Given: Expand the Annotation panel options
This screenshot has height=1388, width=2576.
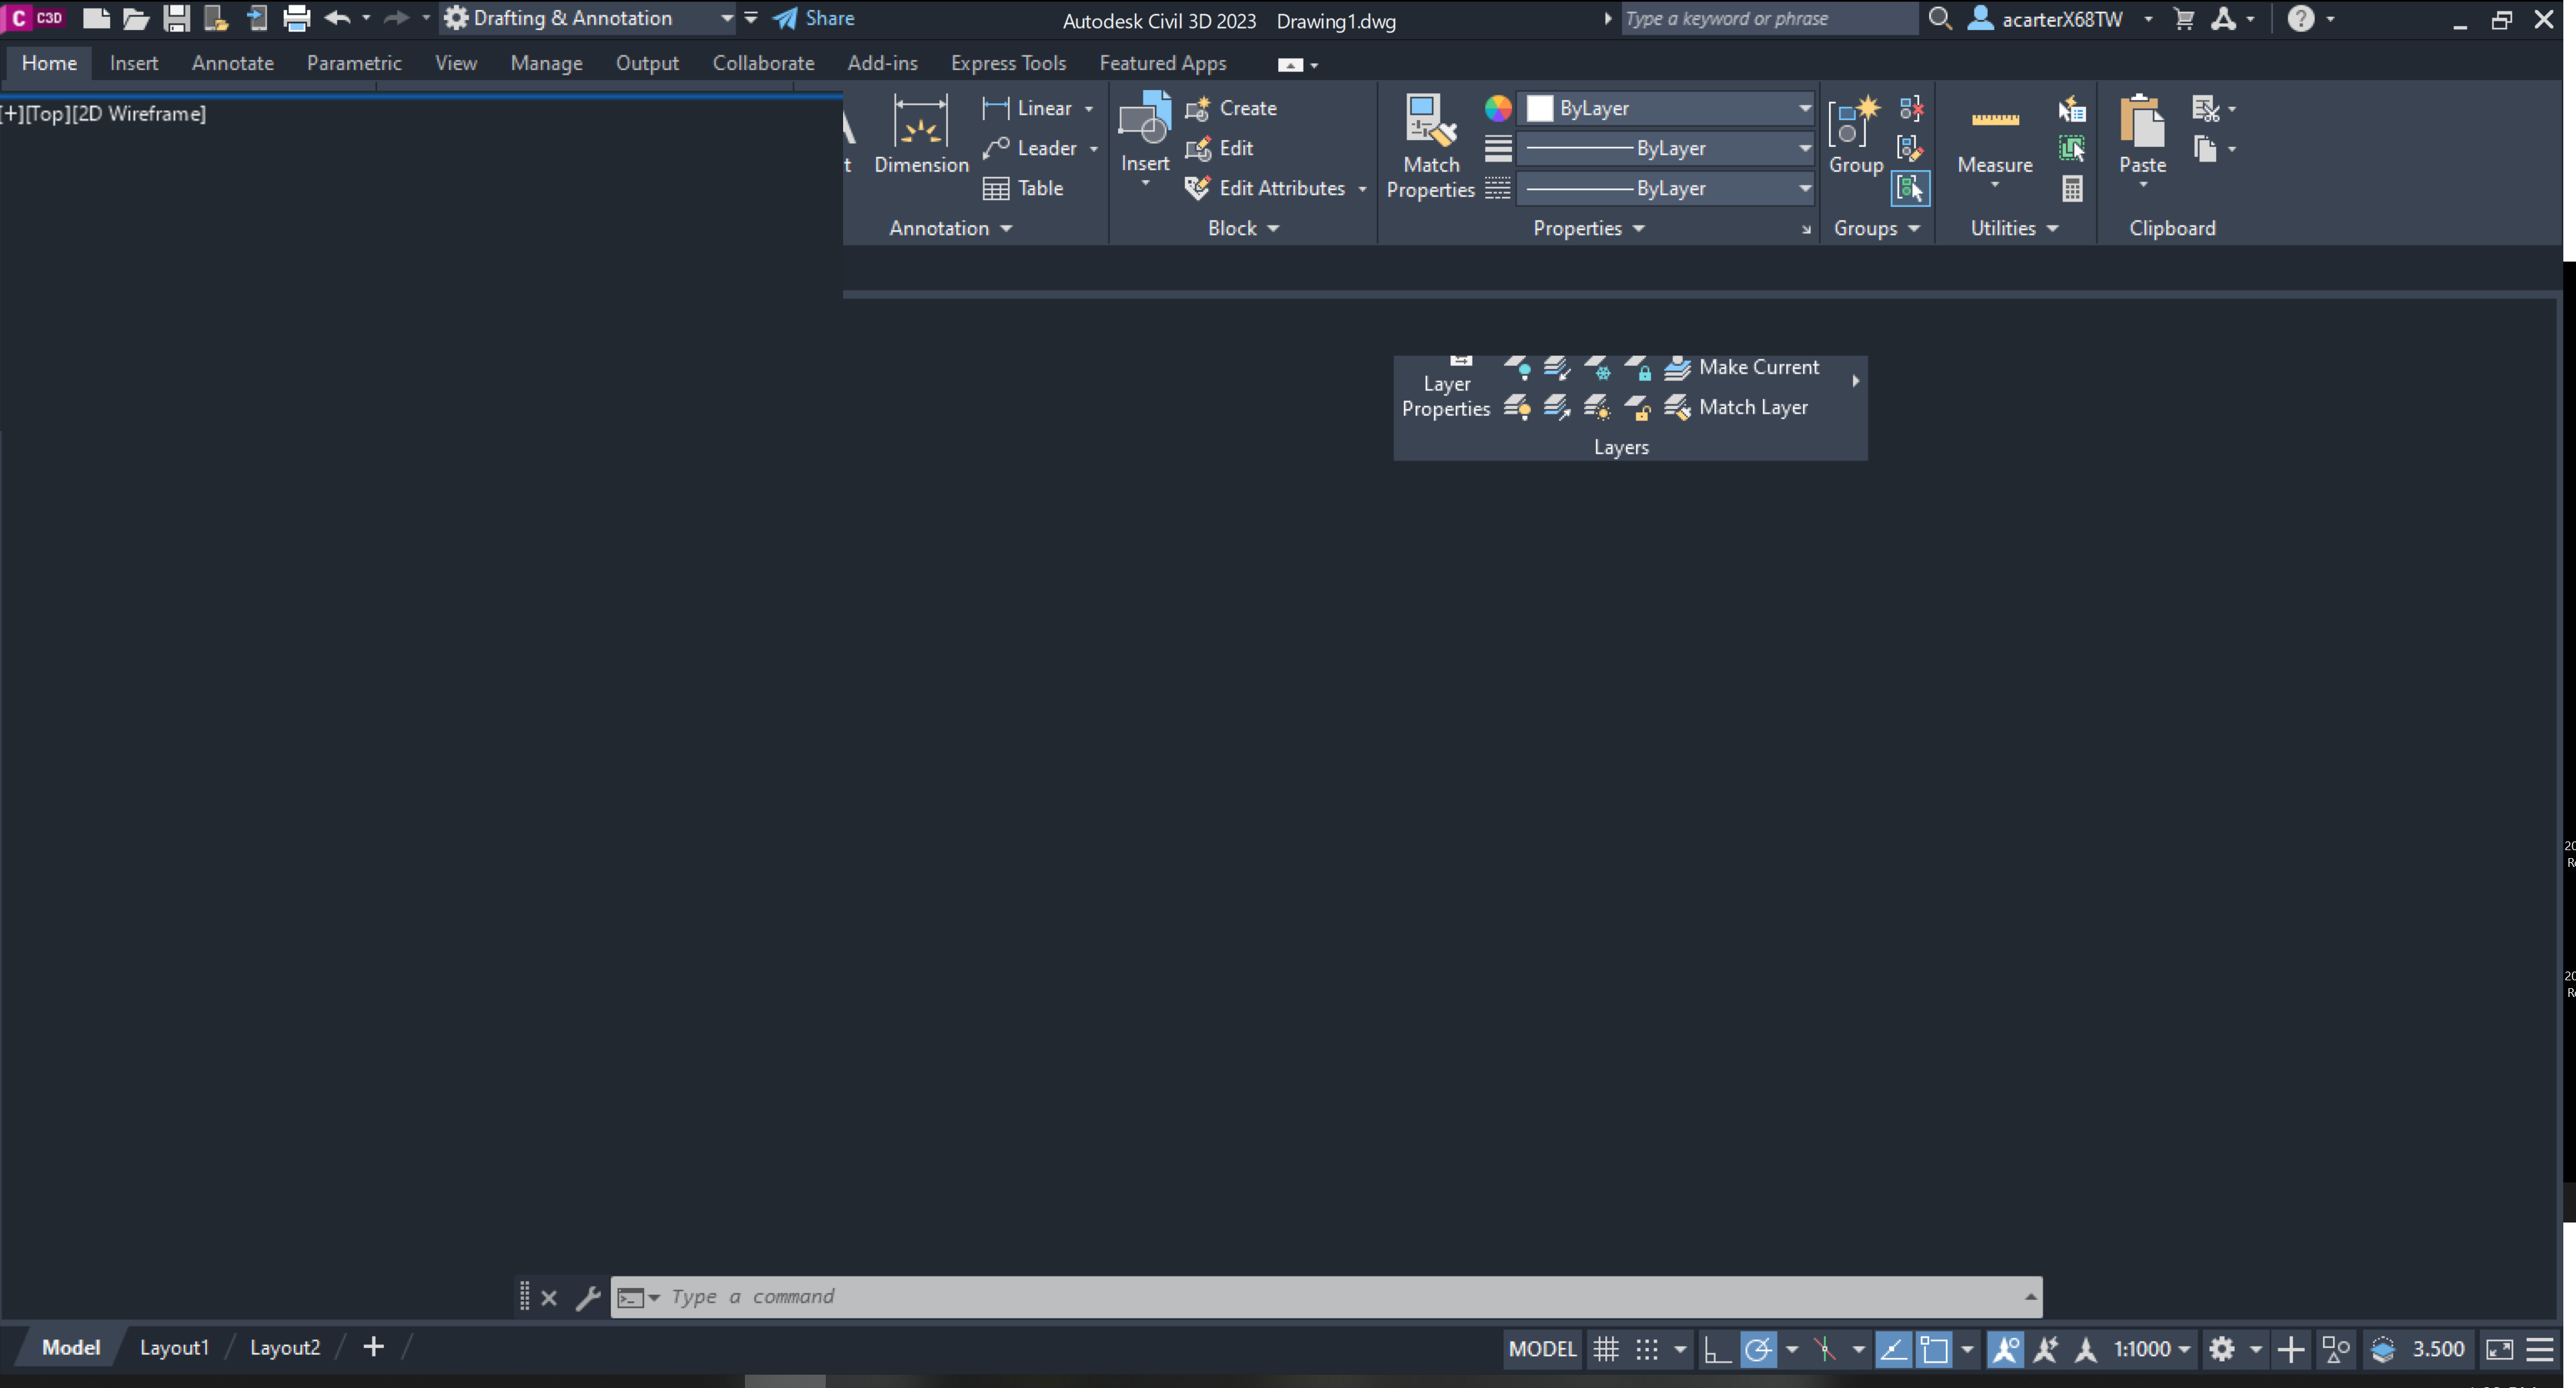Looking at the screenshot, I should [x=1006, y=228].
